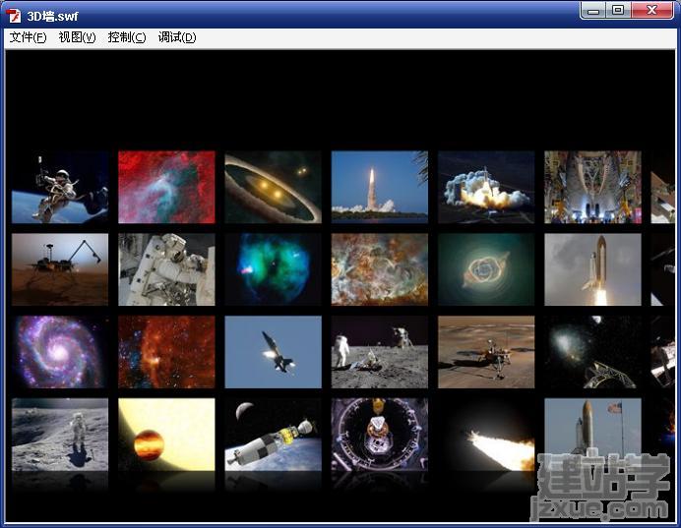Open the orange cloudy nebula thumbnail
681x528 pixels.
pyautogui.click(x=380, y=269)
